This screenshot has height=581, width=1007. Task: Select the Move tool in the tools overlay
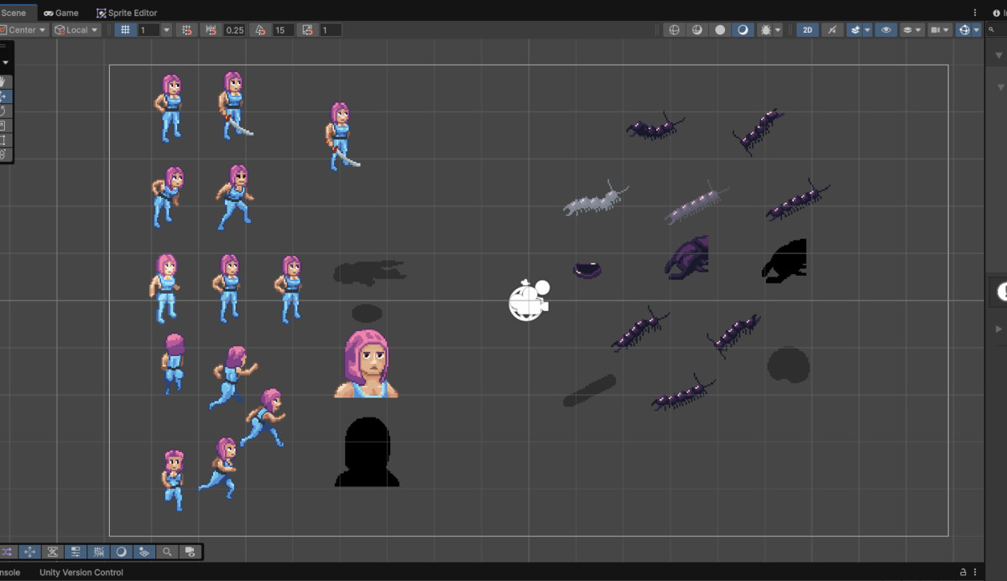pos(4,96)
